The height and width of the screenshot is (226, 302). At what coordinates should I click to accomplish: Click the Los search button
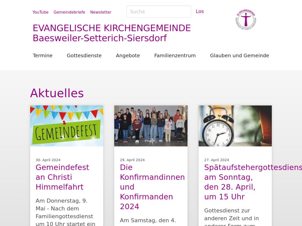[x=200, y=11]
